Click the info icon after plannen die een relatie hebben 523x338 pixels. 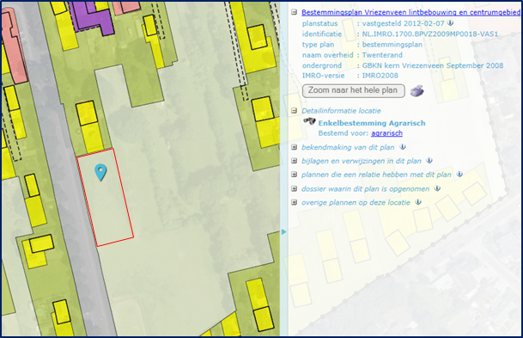(459, 174)
